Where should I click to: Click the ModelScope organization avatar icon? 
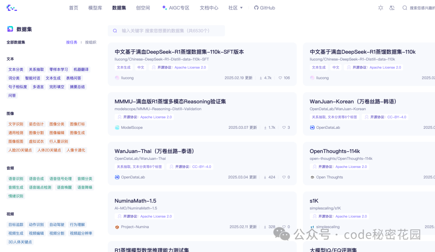pyautogui.click(x=117, y=128)
